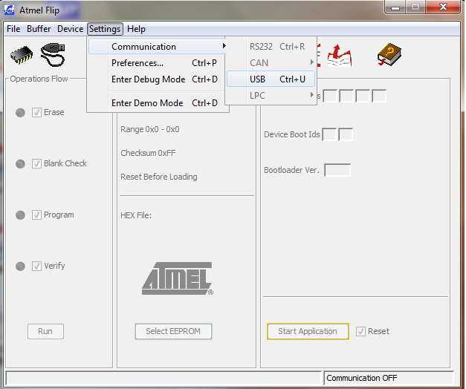Choose Enter Demo Mode
This screenshot has height=389, width=466.
tap(158, 103)
